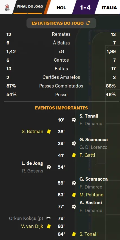Click assist name R. Gosens

[33, 171]
